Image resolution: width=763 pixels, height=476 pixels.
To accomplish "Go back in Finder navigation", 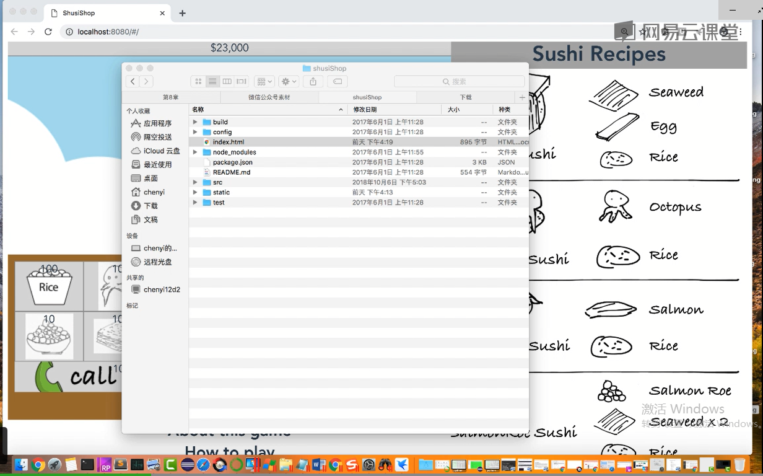I will pyautogui.click(x=133, y=82).
